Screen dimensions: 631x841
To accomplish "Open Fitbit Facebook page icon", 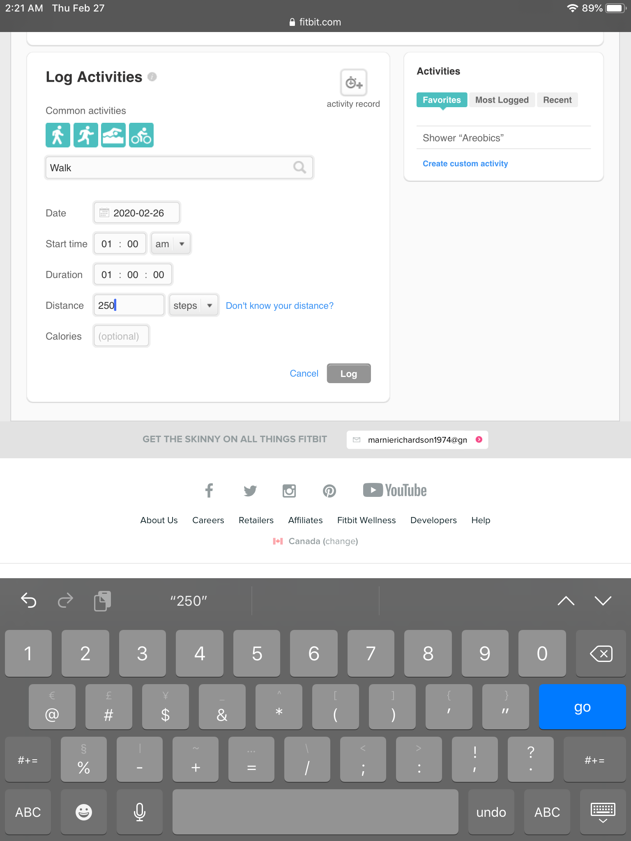I will click(x=209, y=490).
